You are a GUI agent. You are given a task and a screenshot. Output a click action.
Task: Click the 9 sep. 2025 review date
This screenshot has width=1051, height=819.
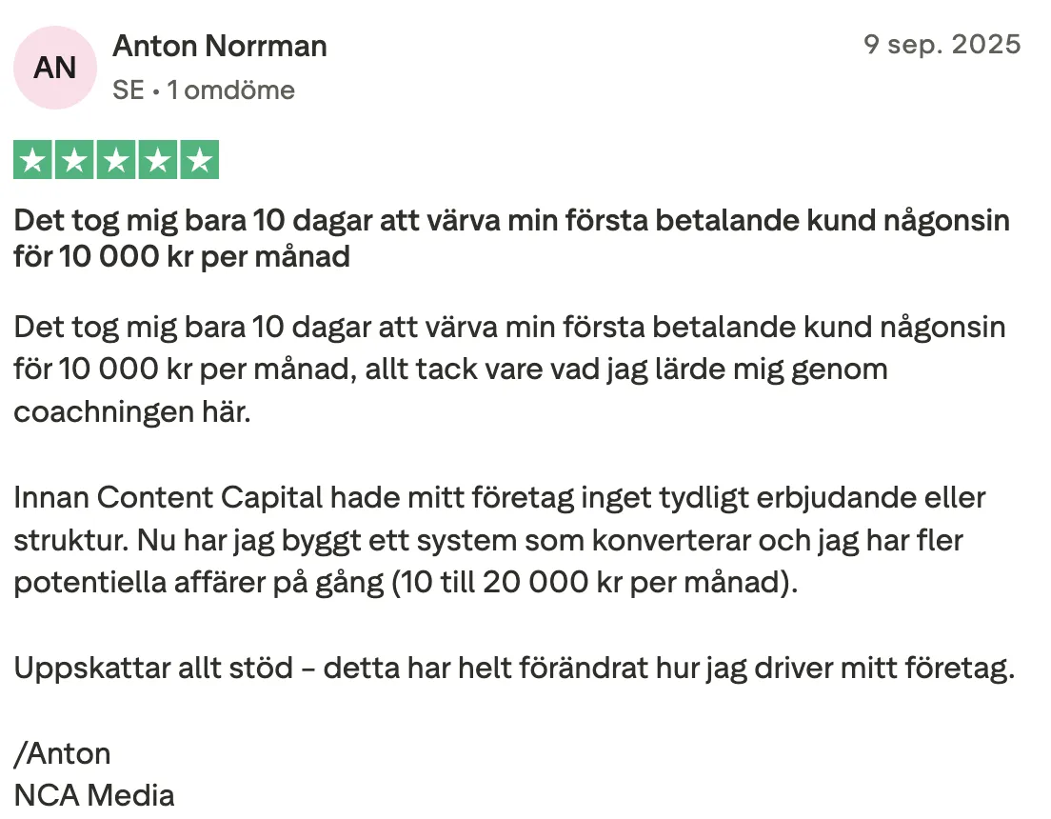point(942,44)
